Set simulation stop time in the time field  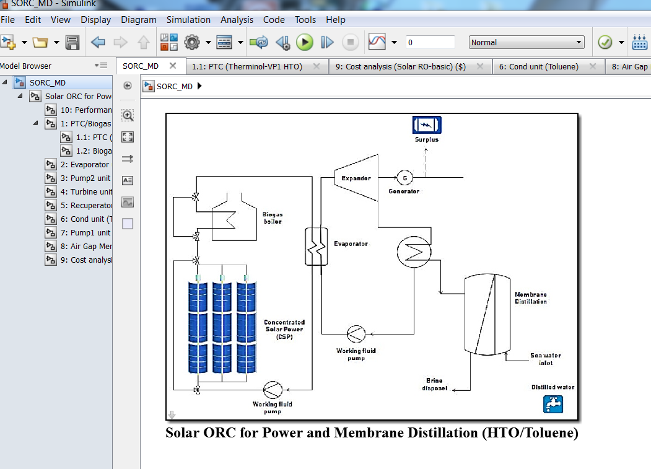coord(430,42)
